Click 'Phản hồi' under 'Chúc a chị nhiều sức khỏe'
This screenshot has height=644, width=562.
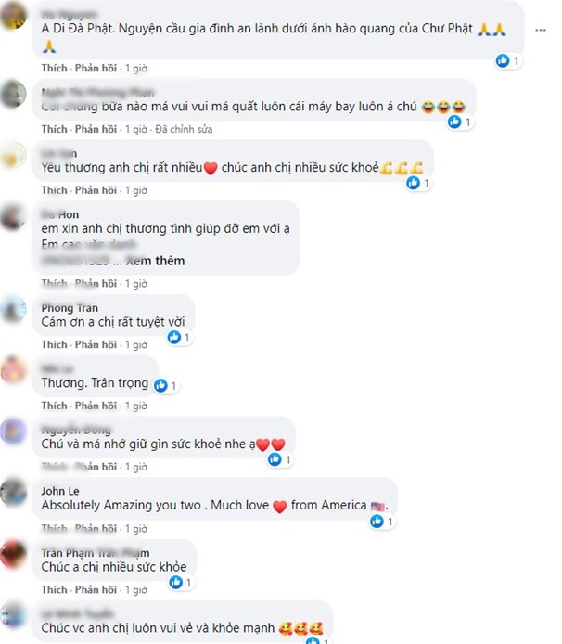(96, 590)
